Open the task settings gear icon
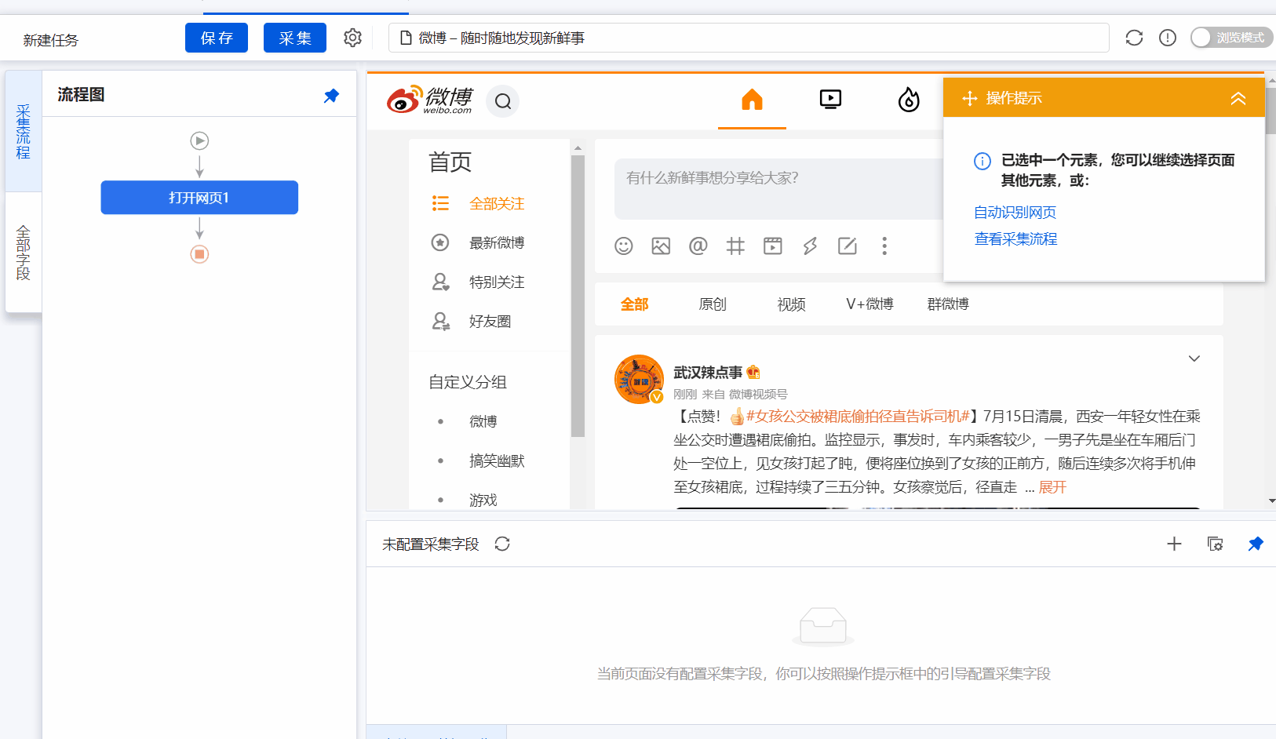The width and height of the screenshot is (1276, 739). point(352,38)
